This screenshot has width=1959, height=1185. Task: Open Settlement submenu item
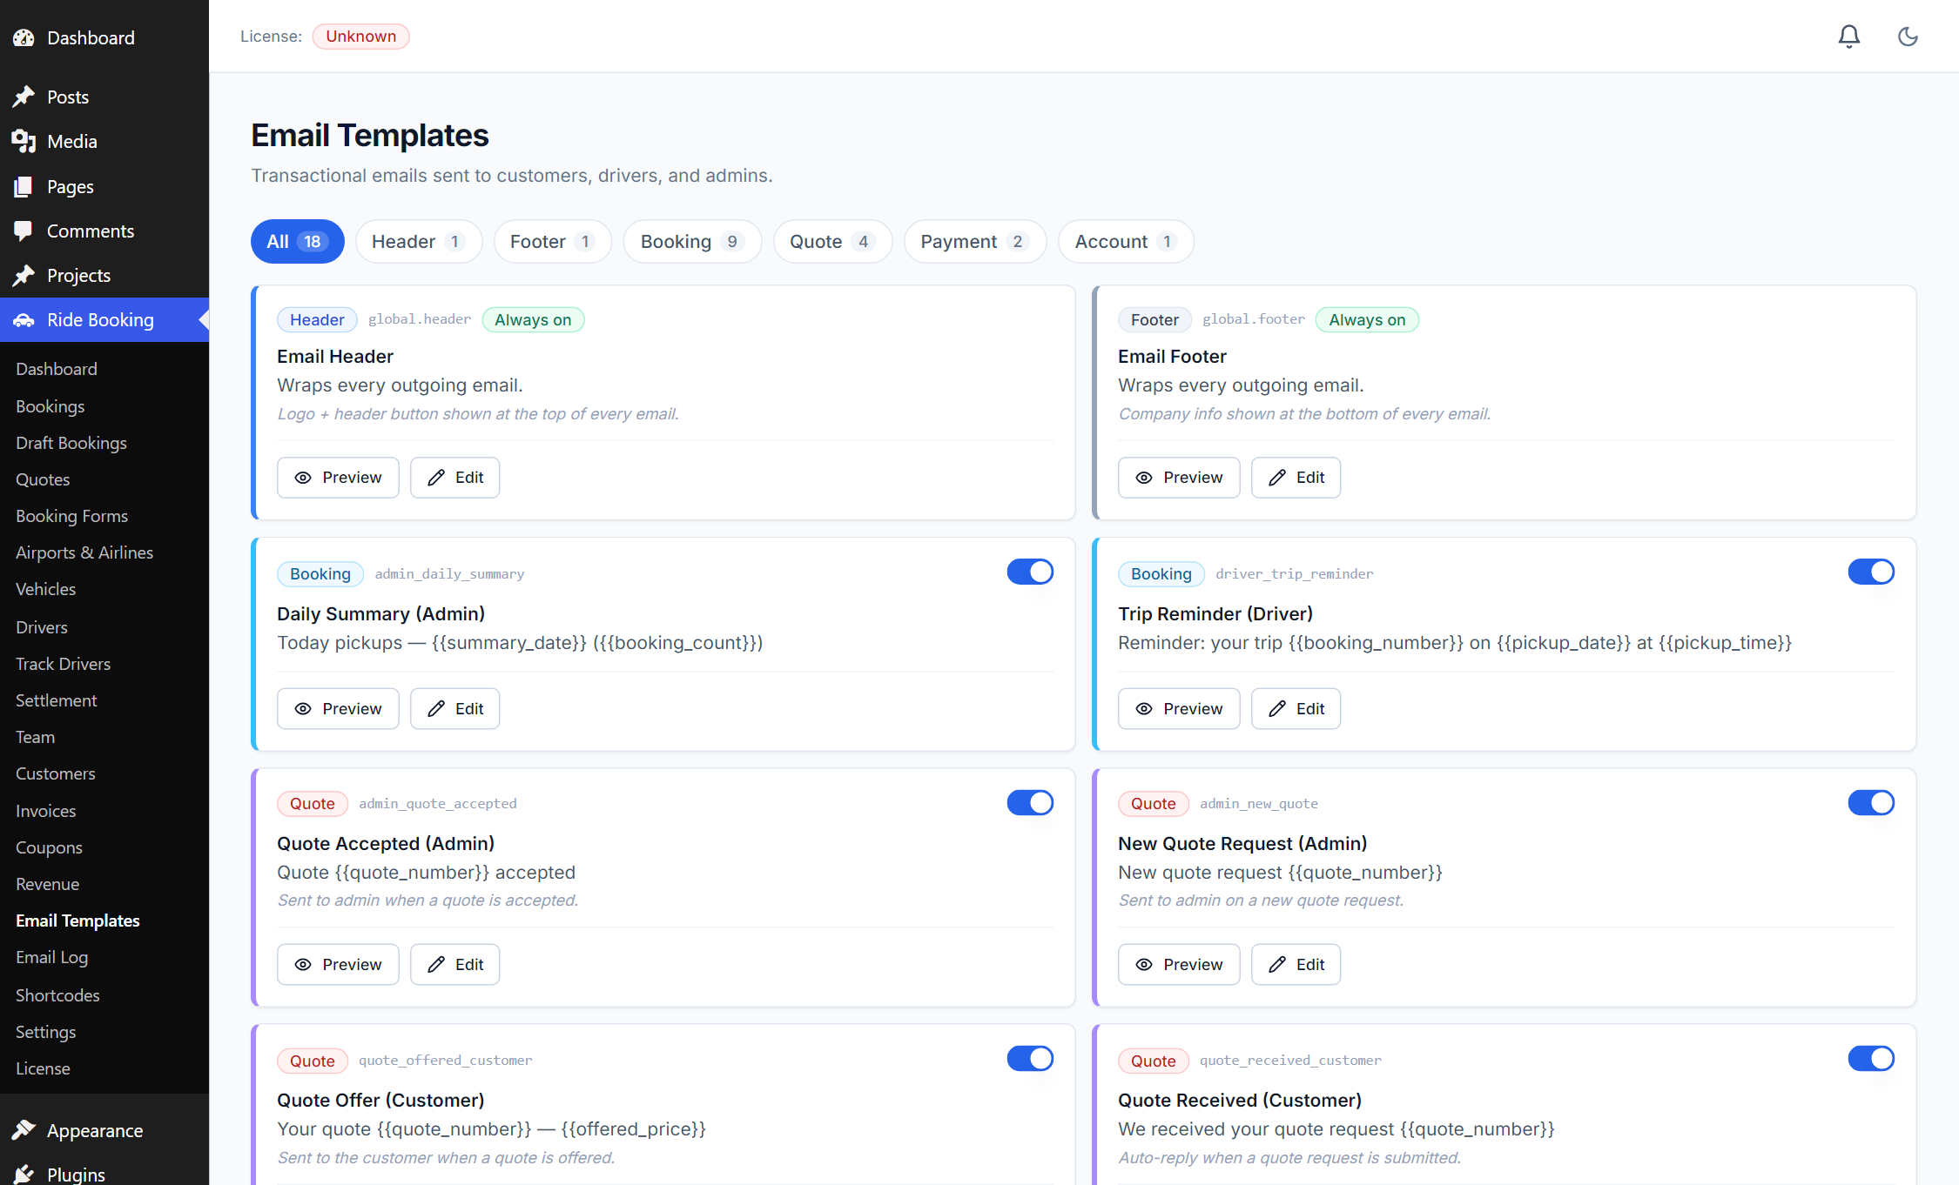[x=56, y=700]
